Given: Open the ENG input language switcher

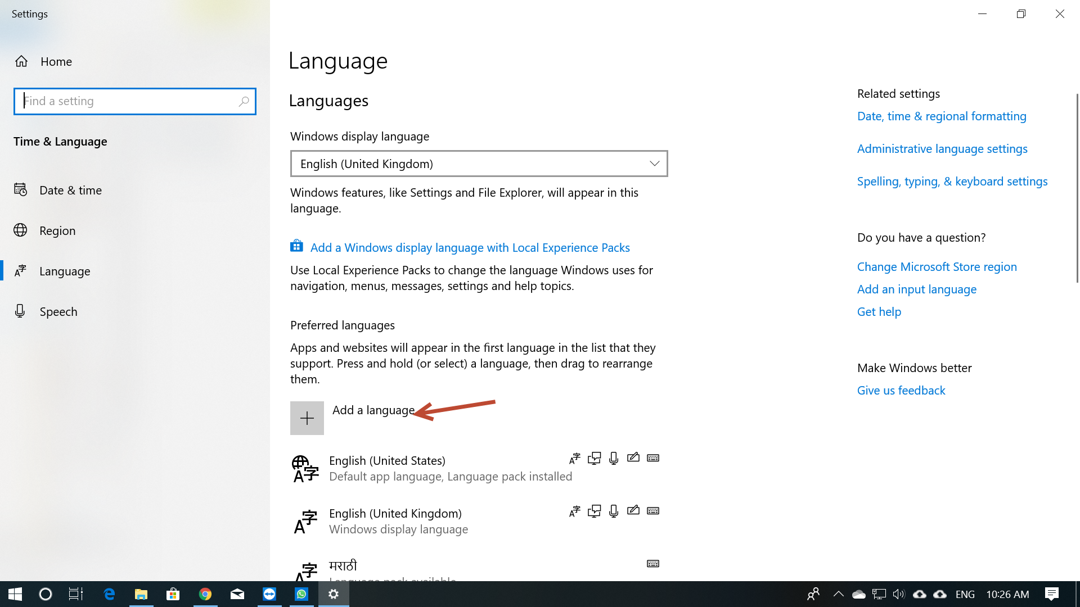Looking at the screenshot, I should [x=965, y=594].
